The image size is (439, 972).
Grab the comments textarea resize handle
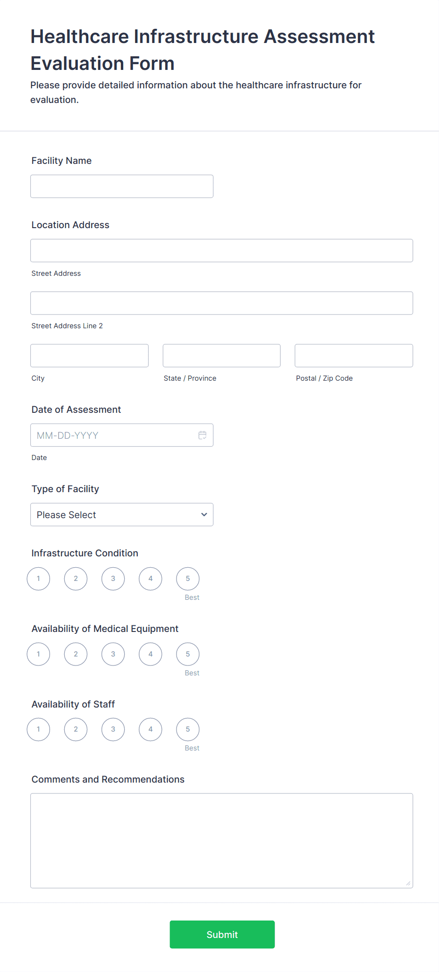[408, 884]
